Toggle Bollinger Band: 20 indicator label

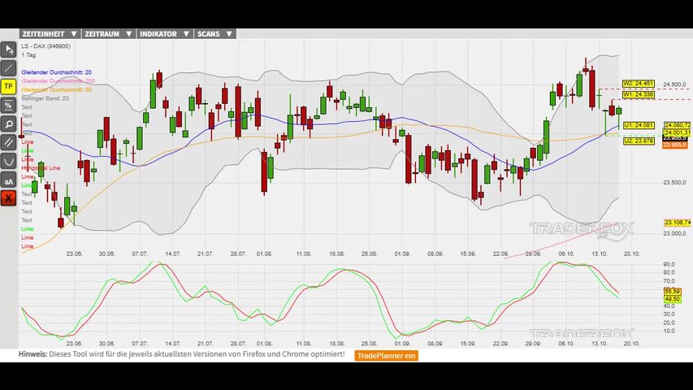(x=45, y=97)
